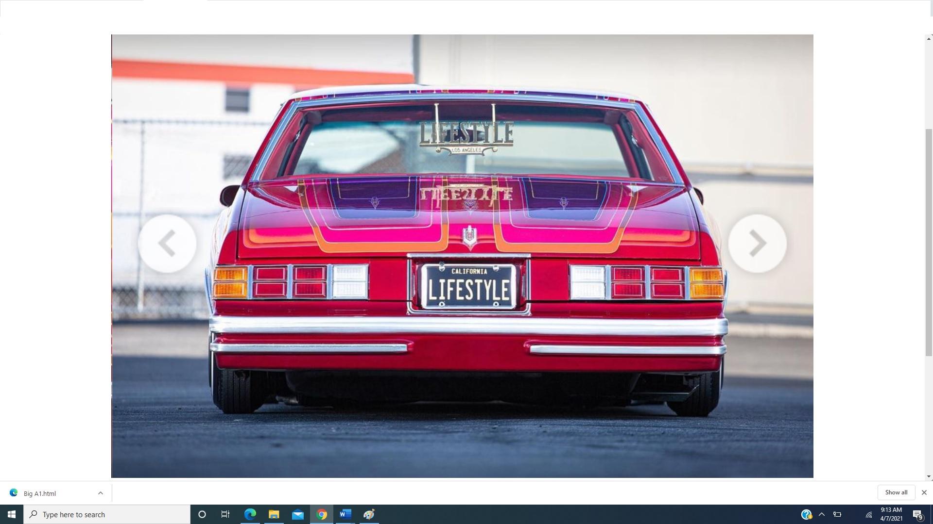Image resolution: width=933 pixels, height=524 pixels.
Task: Open the Wi-Fi network flyout
Action: coord(869,514)
